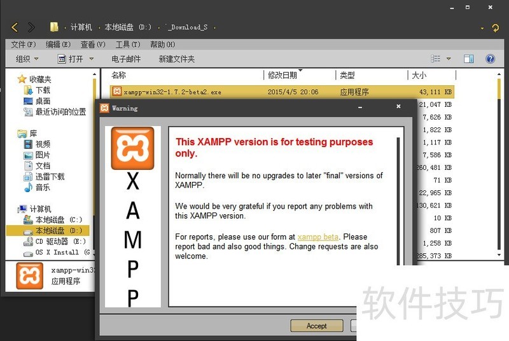Screen dimensions: 509x341
Task: Refresh the Explorer folder view
Action: tap(496, 28)
